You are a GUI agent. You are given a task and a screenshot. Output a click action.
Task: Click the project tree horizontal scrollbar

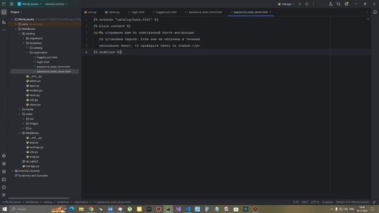(x=38, y=198)
